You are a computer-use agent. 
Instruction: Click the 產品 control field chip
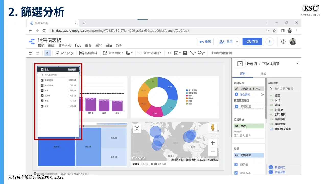click(x=249, y=126)
